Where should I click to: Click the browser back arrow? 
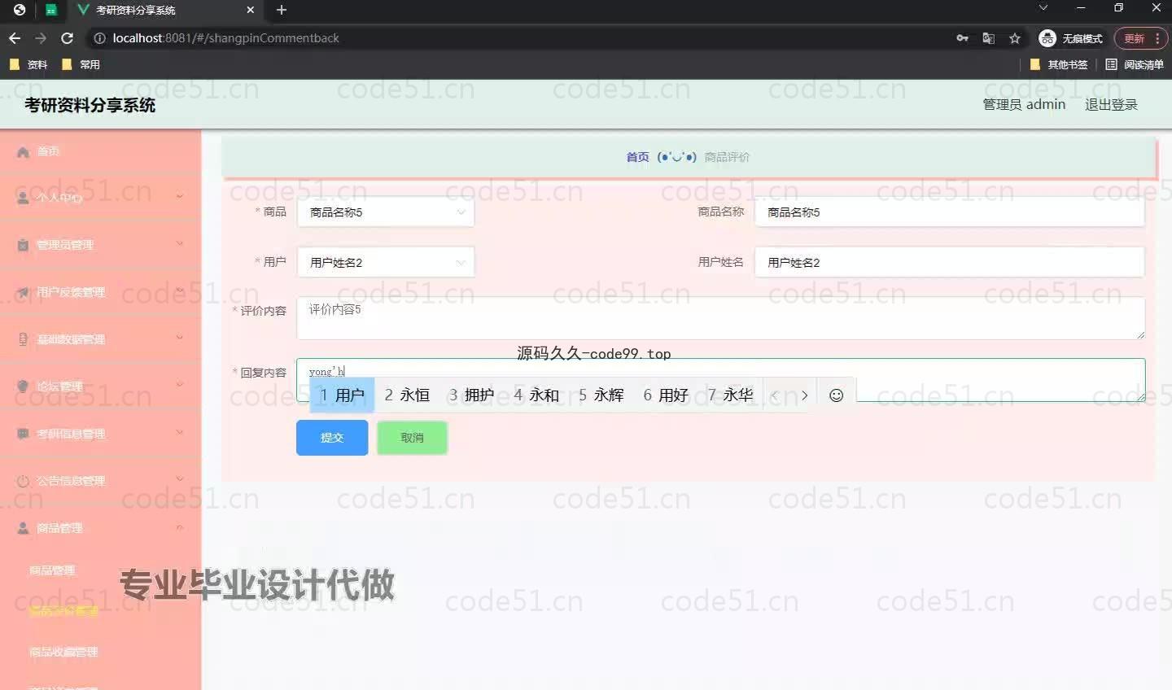pyautogui.click(x=15, y=38)
